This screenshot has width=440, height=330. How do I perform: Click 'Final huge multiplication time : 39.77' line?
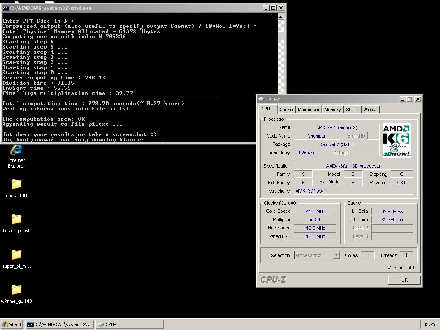pos(67,93)
